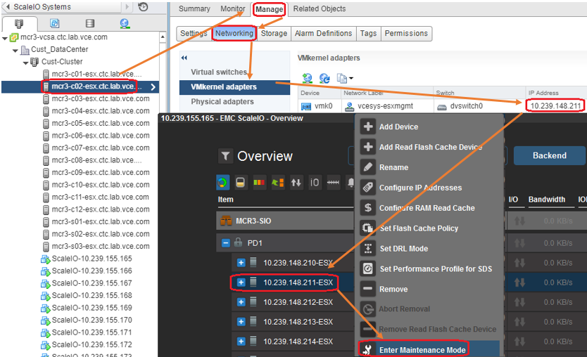Collapse the Cust_DataCenter tree node
Screen dimensions: 587x357
click(15, 50)
